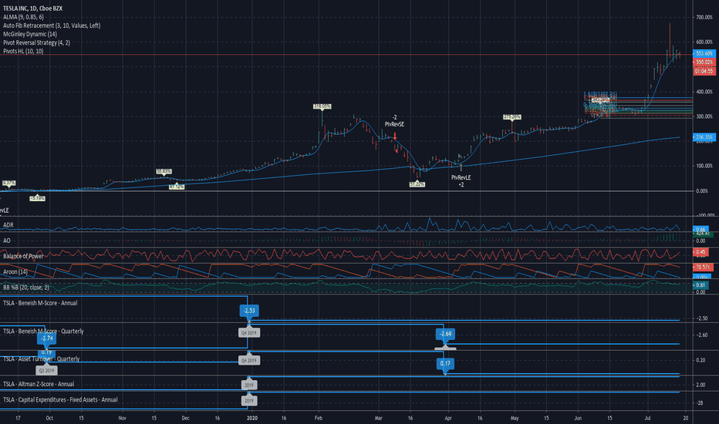
Task: Click the 100.00% price scale value
Action: tap(704, 166)
